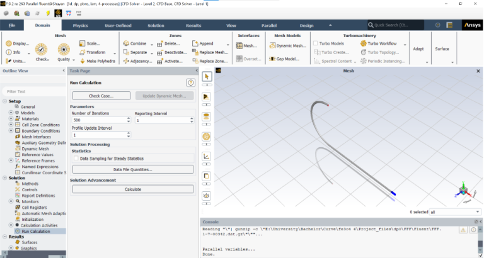Click the mesh display tool in graphics toolbar

[x=207, y=137]
